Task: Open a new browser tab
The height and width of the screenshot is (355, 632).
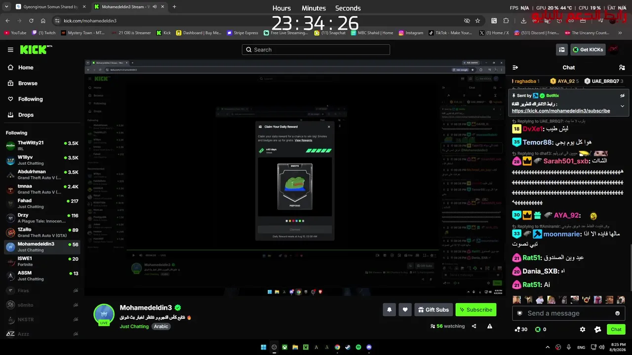Action: pyautogui.click(x=174, y=7)
